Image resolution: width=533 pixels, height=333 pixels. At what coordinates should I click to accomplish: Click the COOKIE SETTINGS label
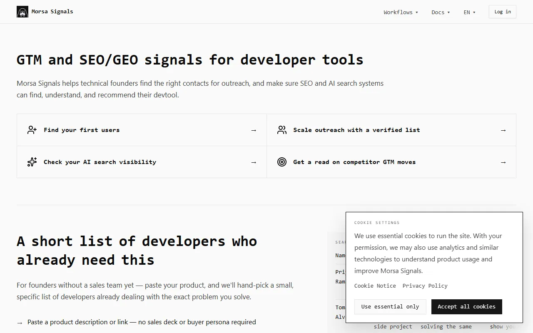377,223
